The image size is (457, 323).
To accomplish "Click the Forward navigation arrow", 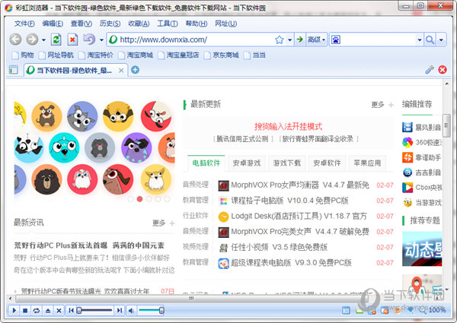I will click(32, 40).
